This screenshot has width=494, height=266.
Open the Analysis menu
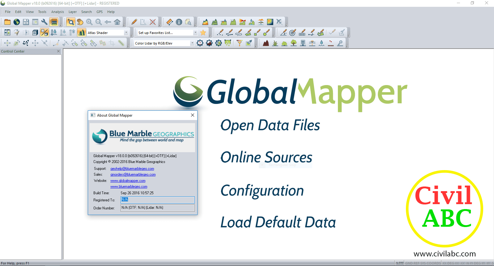[x=57, y=12]
